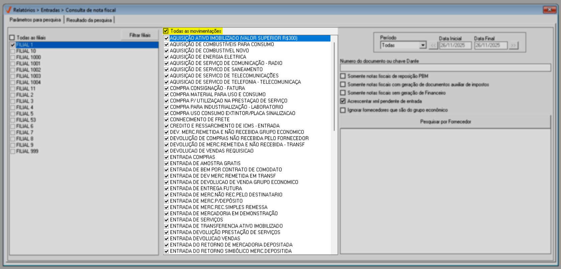Select ENTRADA DE ENTREGA FUTURA row text
Viewport: 561px width, 269px height.
click(x=206, y=188)
